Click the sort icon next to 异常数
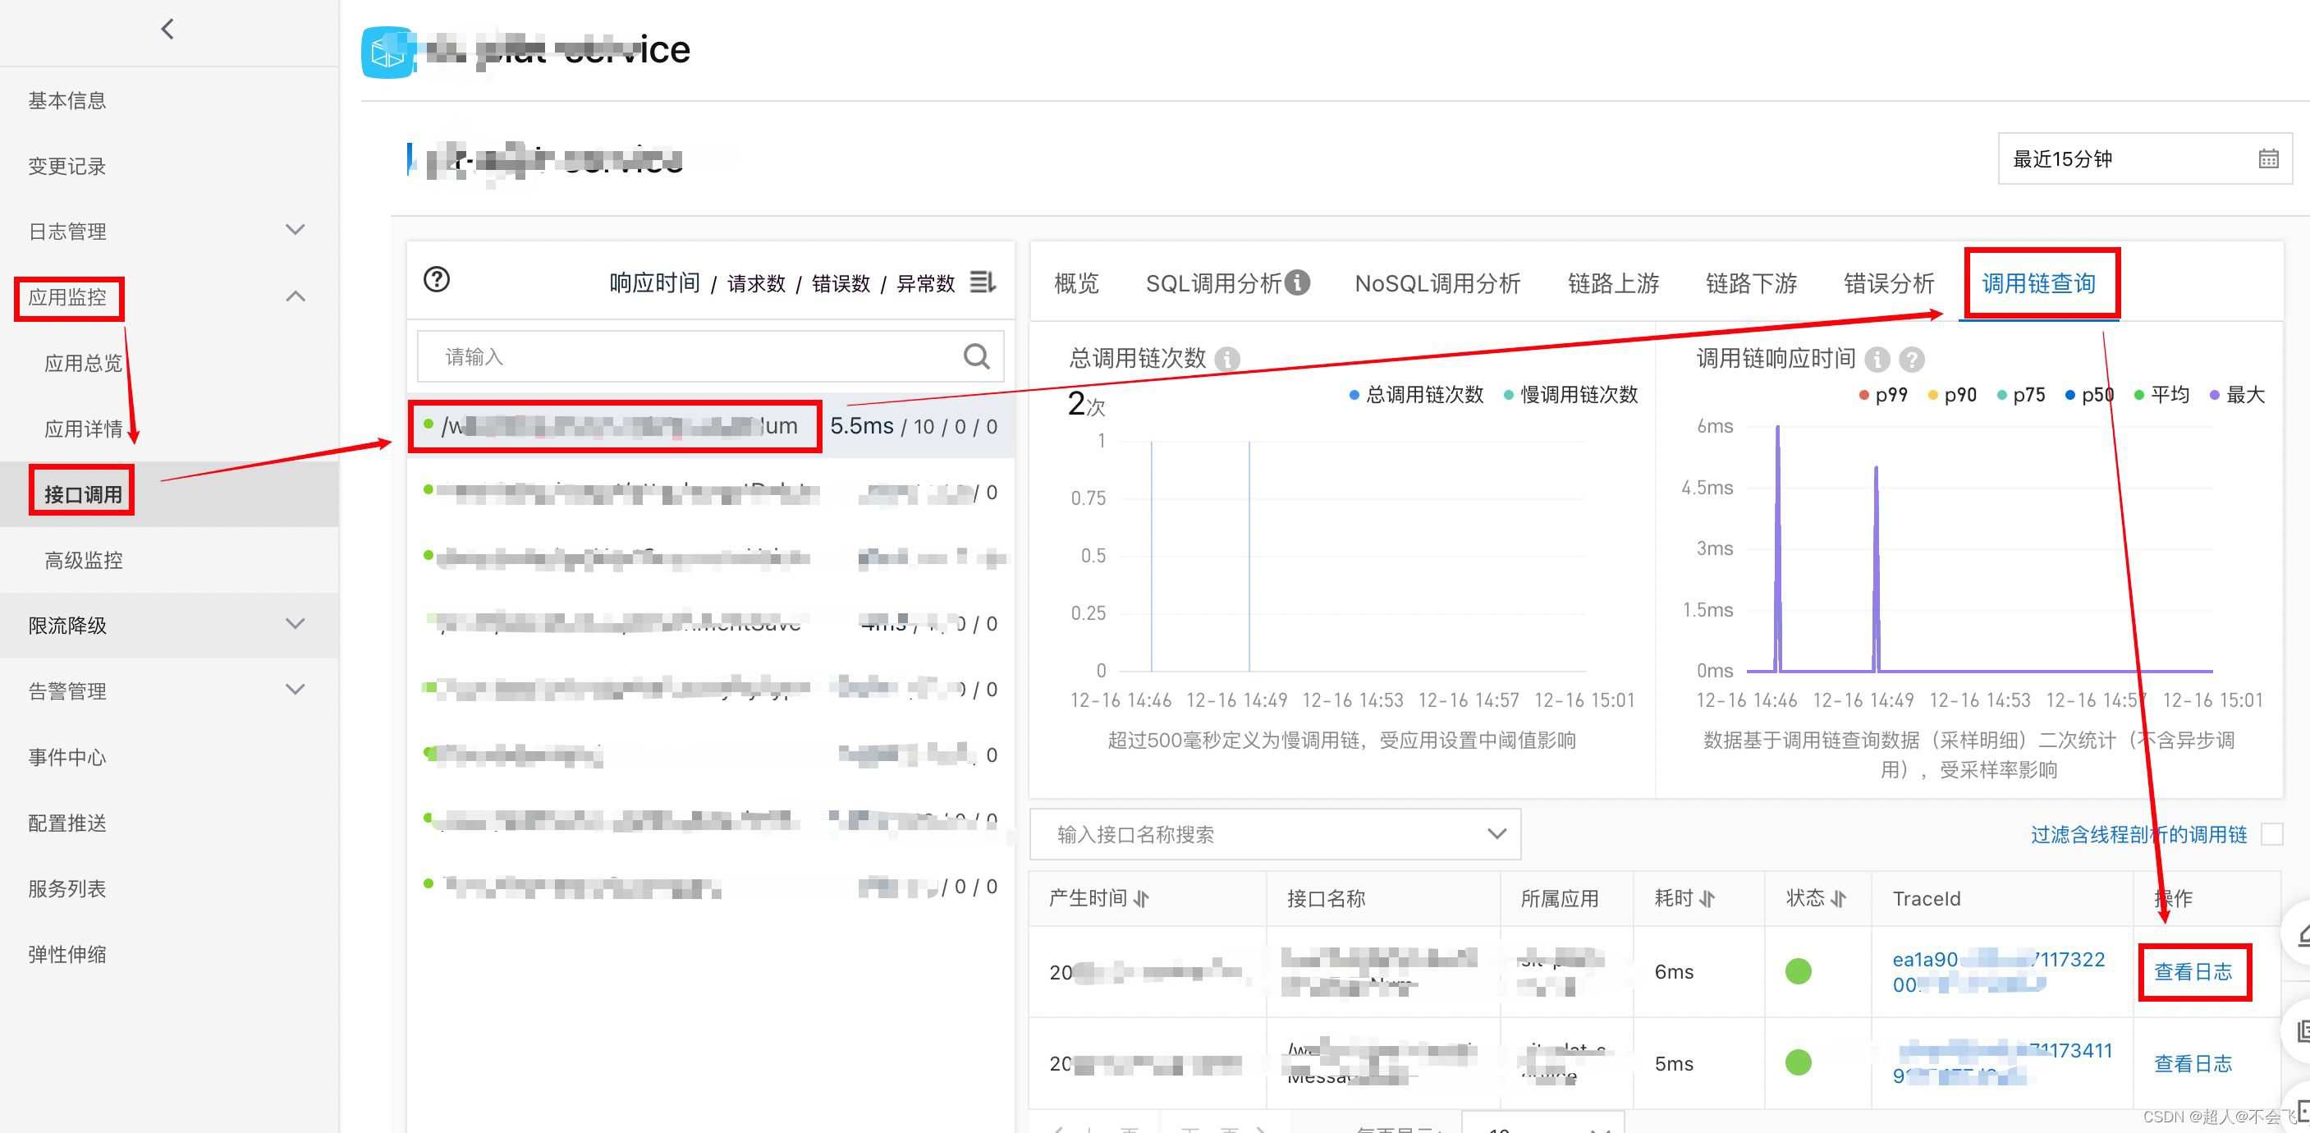 tap(983, 282)
